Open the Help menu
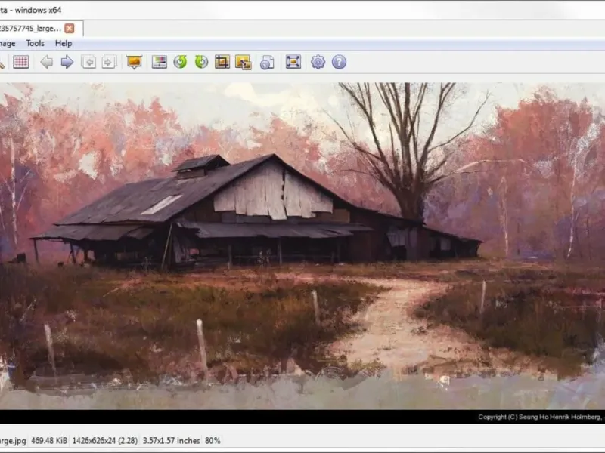605x453 pixels. (64, 44)
